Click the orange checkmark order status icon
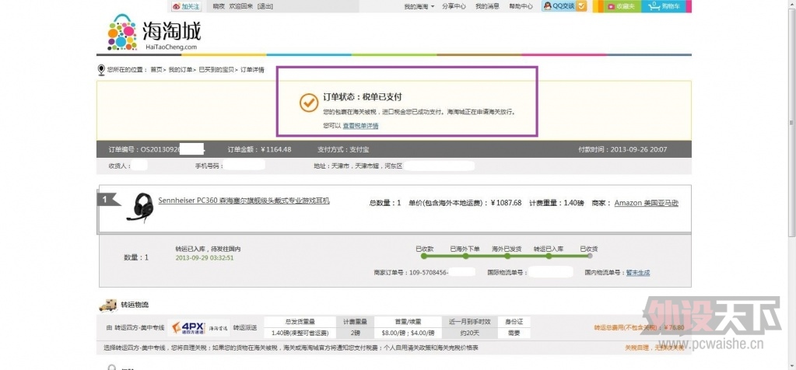This screenshot has height=370, width=796. click(x=308, y=102)
